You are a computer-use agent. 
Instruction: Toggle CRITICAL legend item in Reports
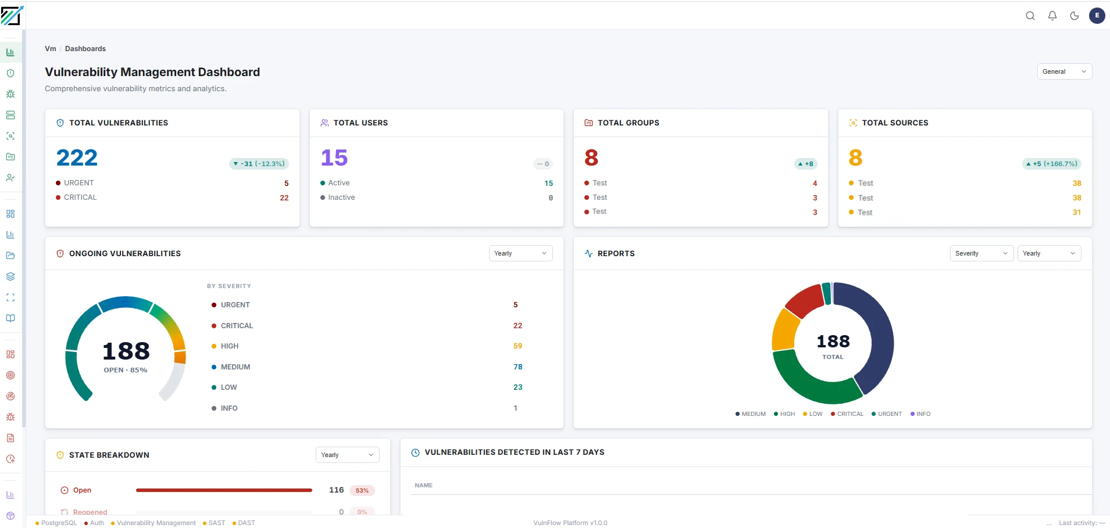tap(847, 414)
